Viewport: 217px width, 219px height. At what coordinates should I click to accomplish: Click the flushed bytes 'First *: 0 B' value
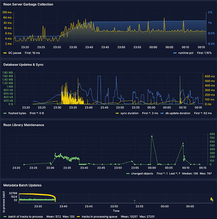(37, 113)
